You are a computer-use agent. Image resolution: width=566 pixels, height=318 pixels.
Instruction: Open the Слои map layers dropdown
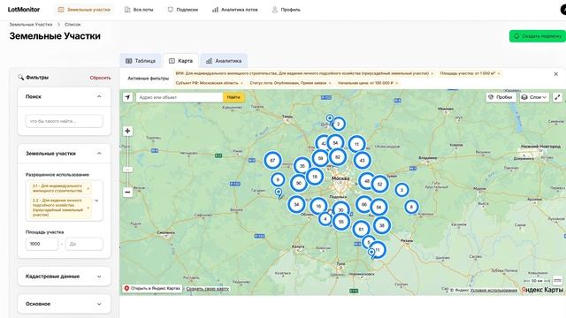[x=534, y=97]
